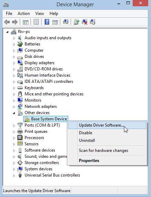Select the Disk drives label

pyautogui.click(x=34, y=57)
